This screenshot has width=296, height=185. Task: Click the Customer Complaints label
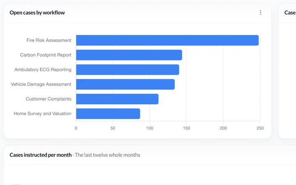coord(49,99)
